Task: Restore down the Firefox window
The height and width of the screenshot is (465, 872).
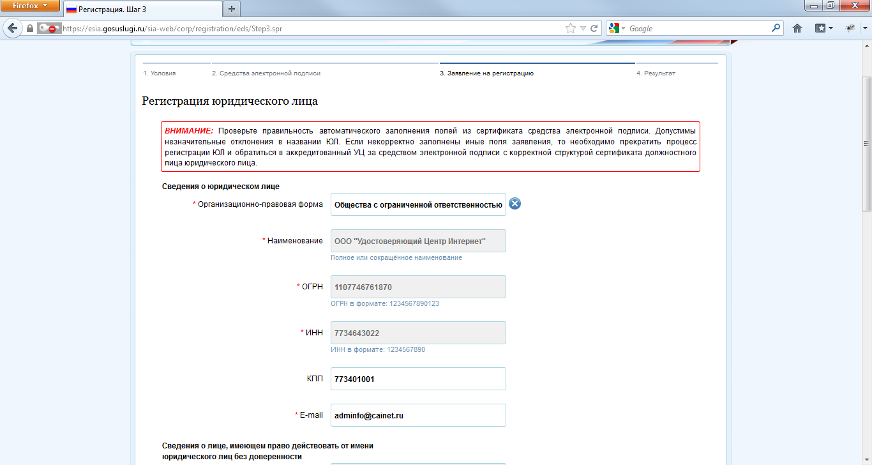Action: (830, 5)
